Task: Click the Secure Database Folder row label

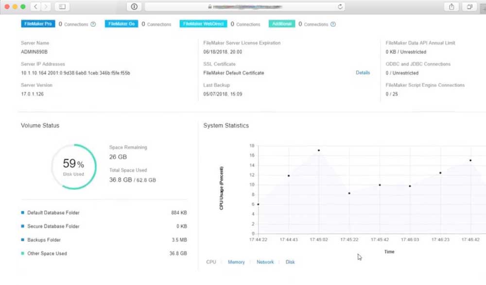Action: [53, 226]
